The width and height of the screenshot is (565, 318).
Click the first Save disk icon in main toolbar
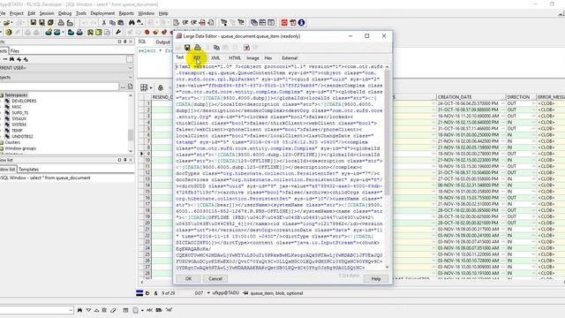(34, 23)
